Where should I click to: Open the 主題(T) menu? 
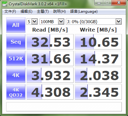[43, 11]
